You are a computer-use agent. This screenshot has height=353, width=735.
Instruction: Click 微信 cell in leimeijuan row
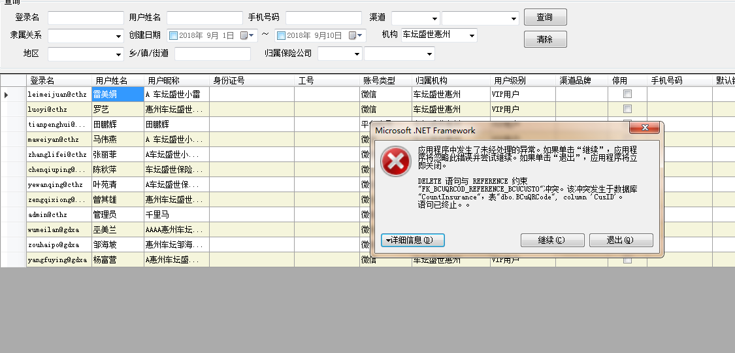(x=385, y=94)
